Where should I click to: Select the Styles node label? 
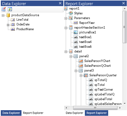tap(78, 13)
